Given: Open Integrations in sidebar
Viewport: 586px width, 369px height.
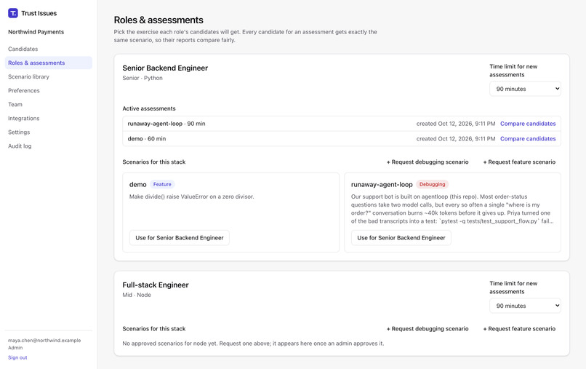Looking at the screenshot, I should pos(23,118).
